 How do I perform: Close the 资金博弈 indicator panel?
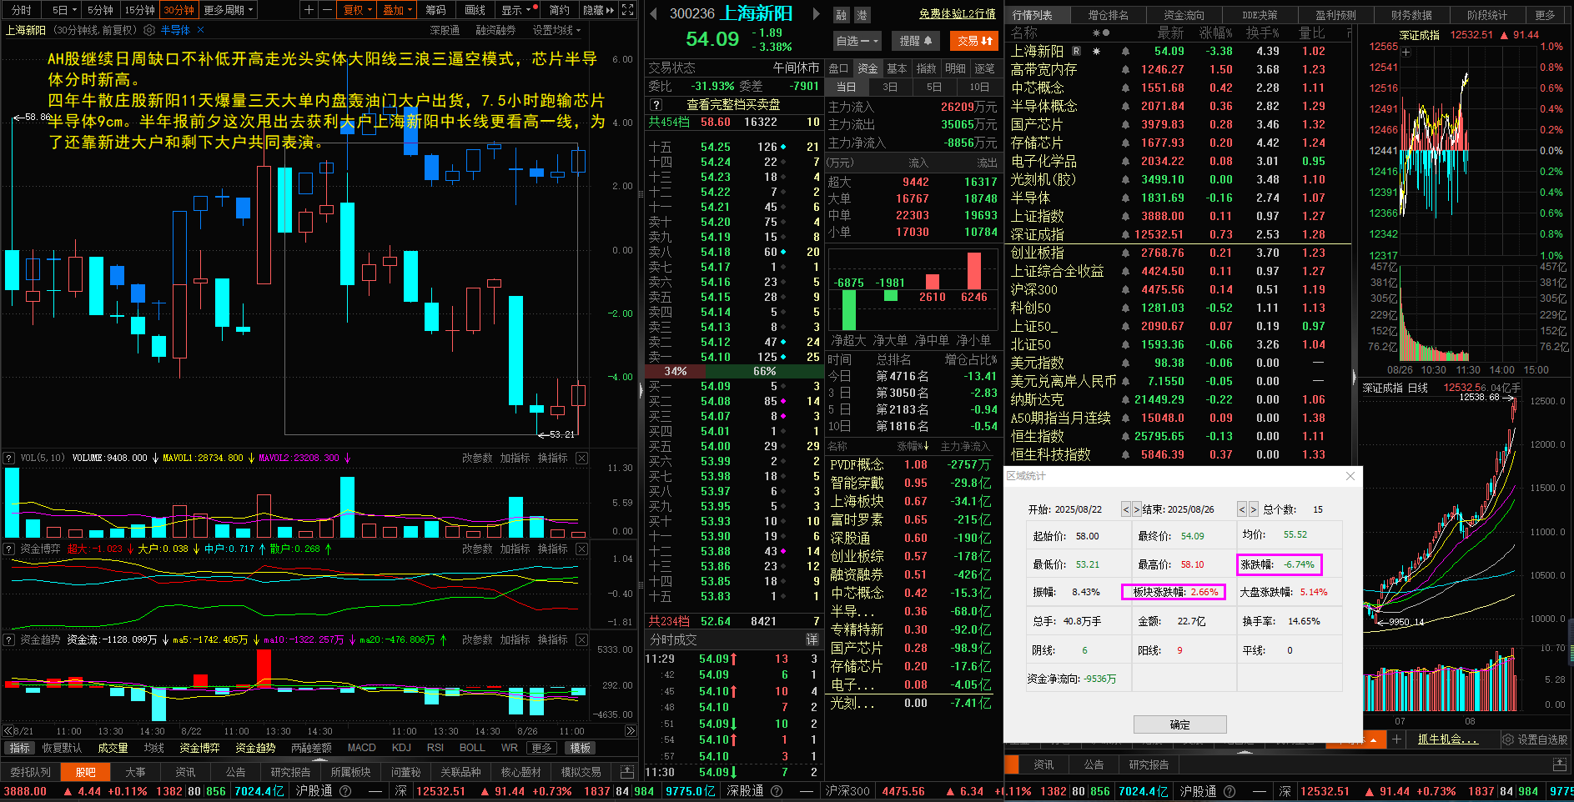point(581,549)
